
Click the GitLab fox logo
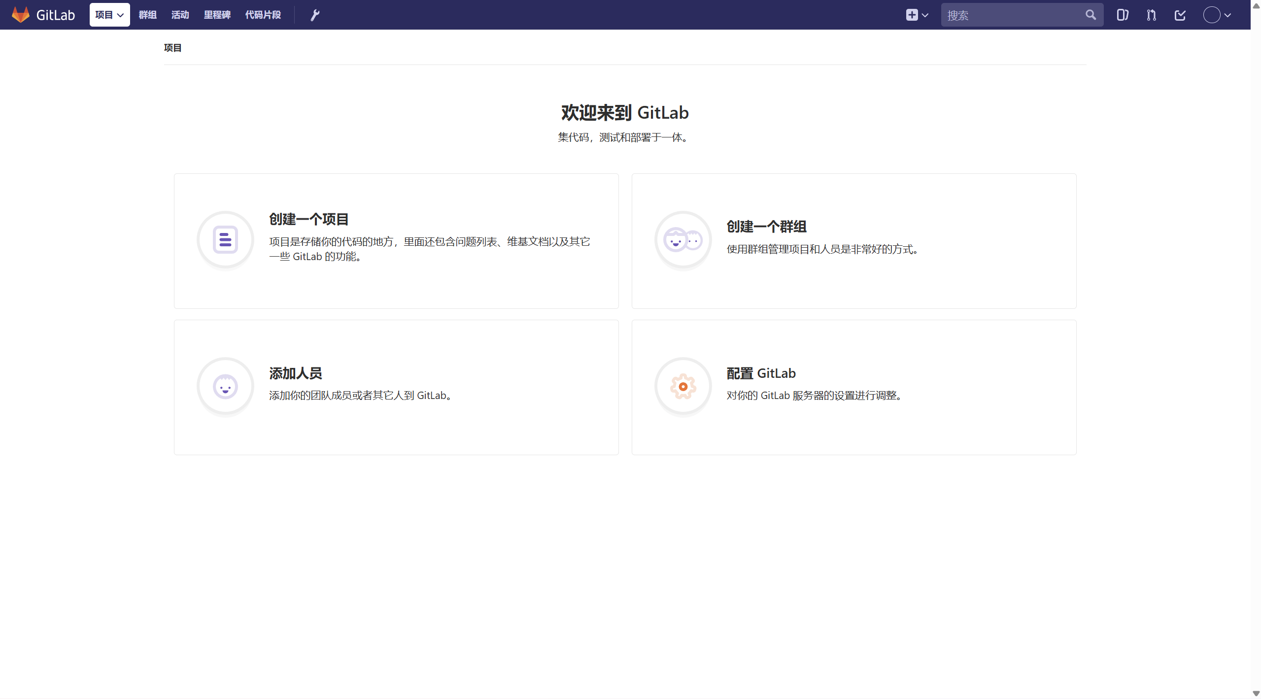21,15
